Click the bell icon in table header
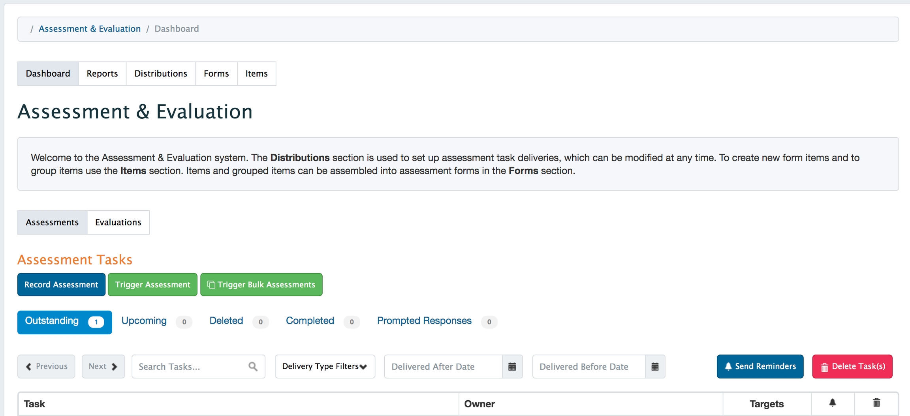The image size is (910, 416). point(833,403)
